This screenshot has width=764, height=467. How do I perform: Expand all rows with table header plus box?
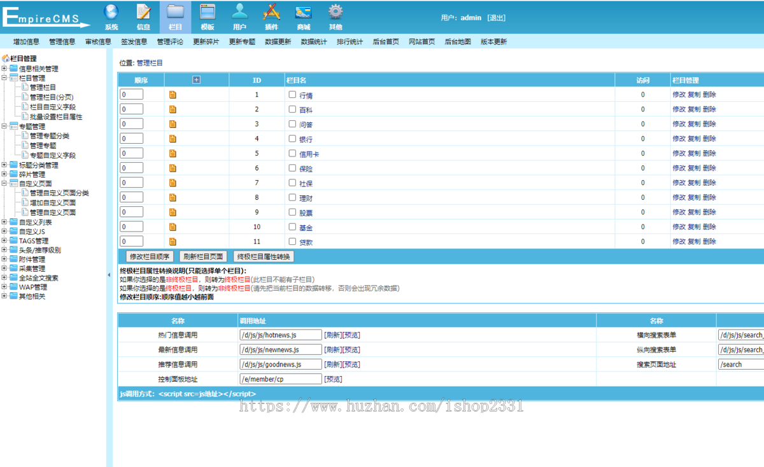point(196,80)
